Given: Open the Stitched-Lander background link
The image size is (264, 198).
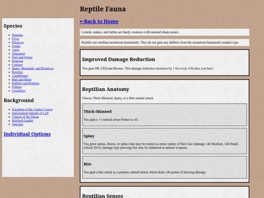Looking at the screenshot, I should click(22, 121).
